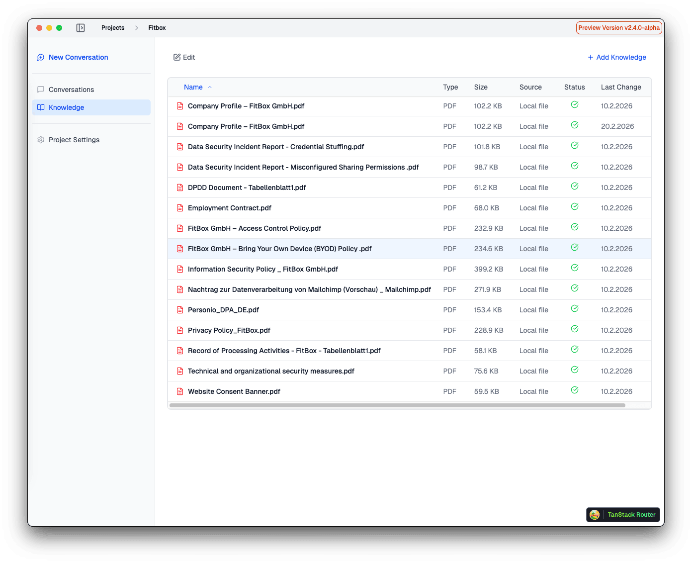Click the New Conversation chat icon
692x563 pixels.
point(41,58)
